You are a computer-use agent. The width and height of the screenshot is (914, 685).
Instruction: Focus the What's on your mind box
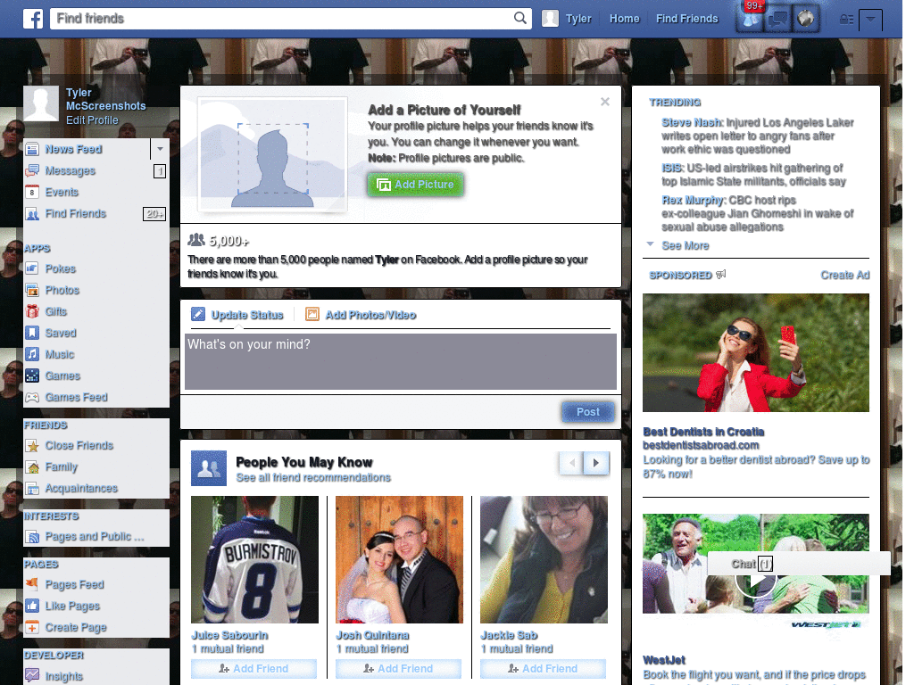(401, 361)
